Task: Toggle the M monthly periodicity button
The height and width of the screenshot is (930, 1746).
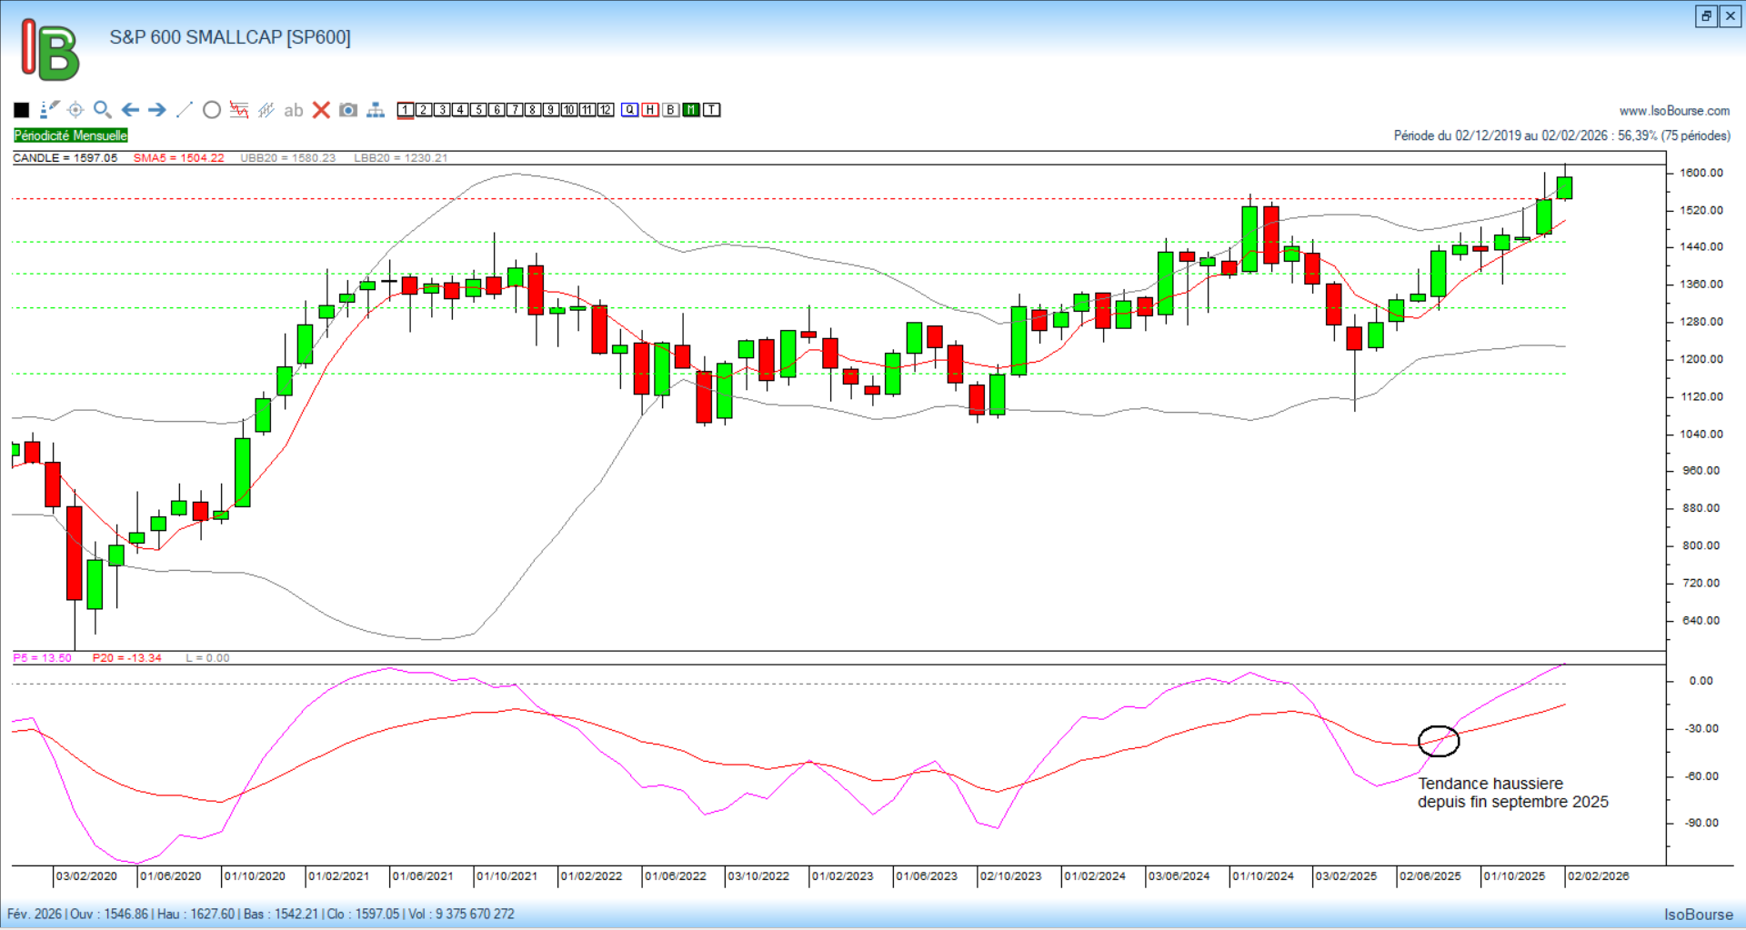Action: click(691, 110)
